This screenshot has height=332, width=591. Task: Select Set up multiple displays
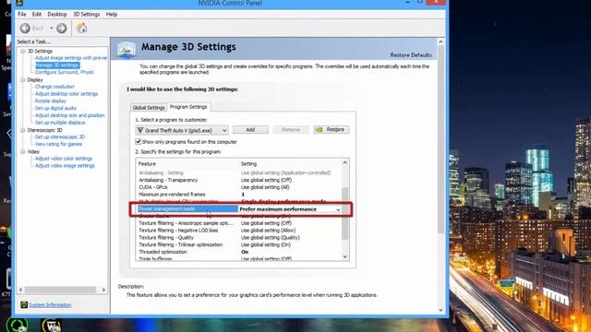click(60, 123)
